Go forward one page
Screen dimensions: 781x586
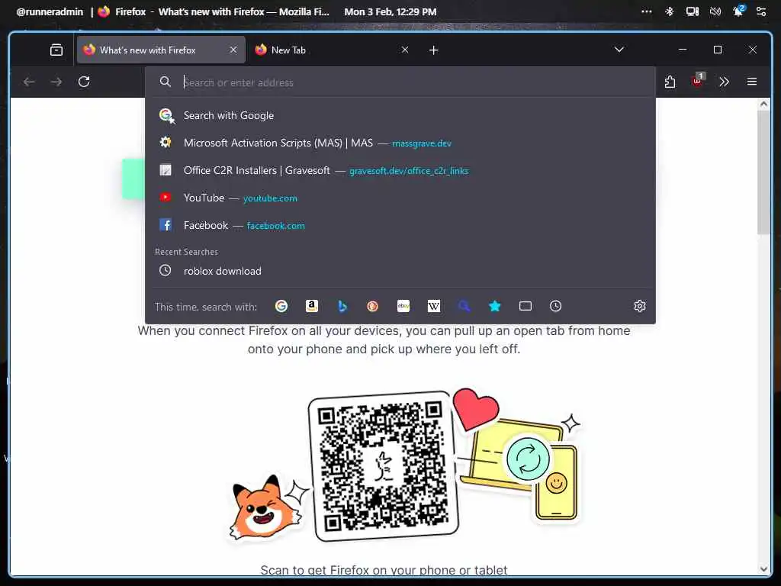[x=56, y=82]
